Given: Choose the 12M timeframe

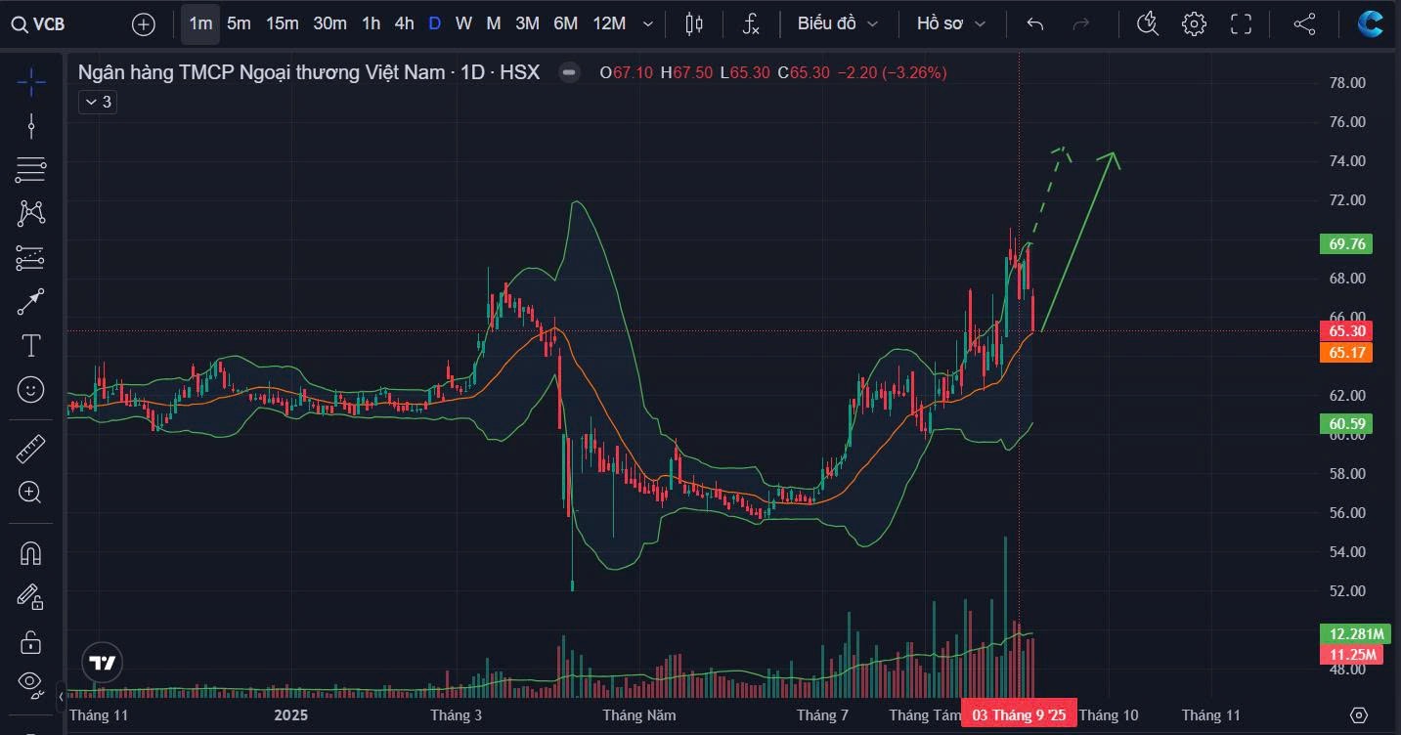Looking at the screenshot, I should click(609, 23).
